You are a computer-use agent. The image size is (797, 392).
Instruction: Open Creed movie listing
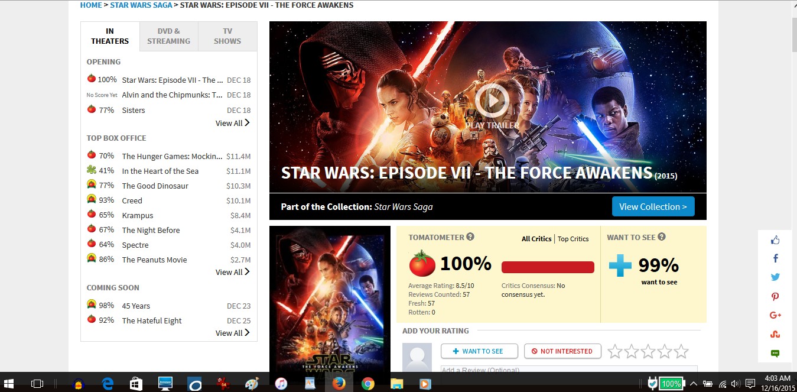(x=132, y=200)
